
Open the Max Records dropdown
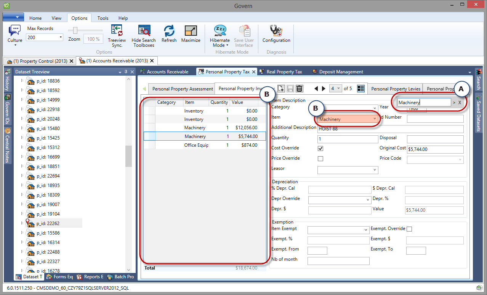tap(61, 37)
